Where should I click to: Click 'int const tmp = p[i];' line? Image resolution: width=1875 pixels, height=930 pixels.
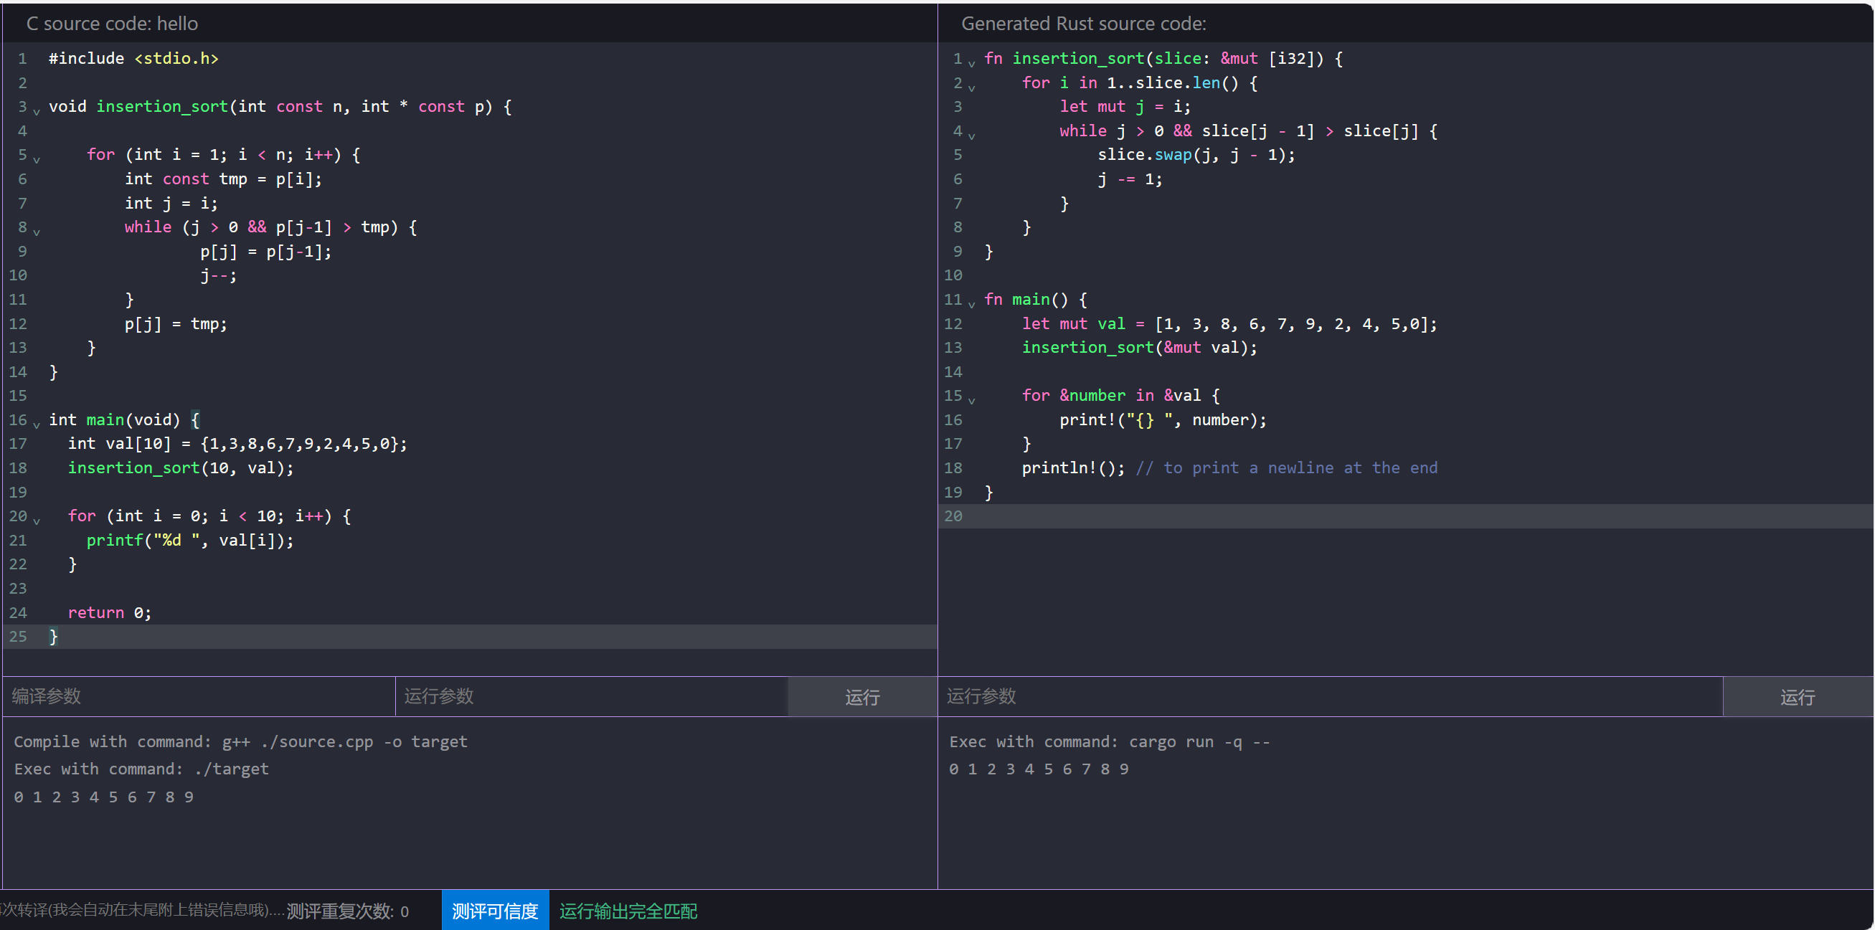tap(223, 179)
